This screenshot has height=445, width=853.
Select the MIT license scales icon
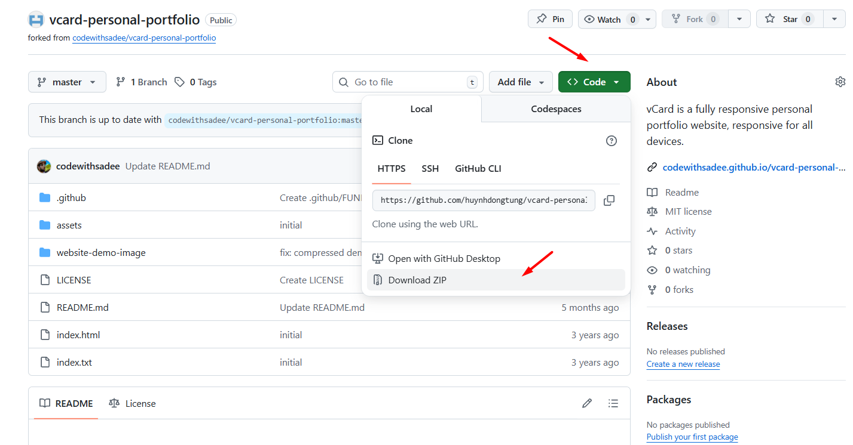point(653,211)
